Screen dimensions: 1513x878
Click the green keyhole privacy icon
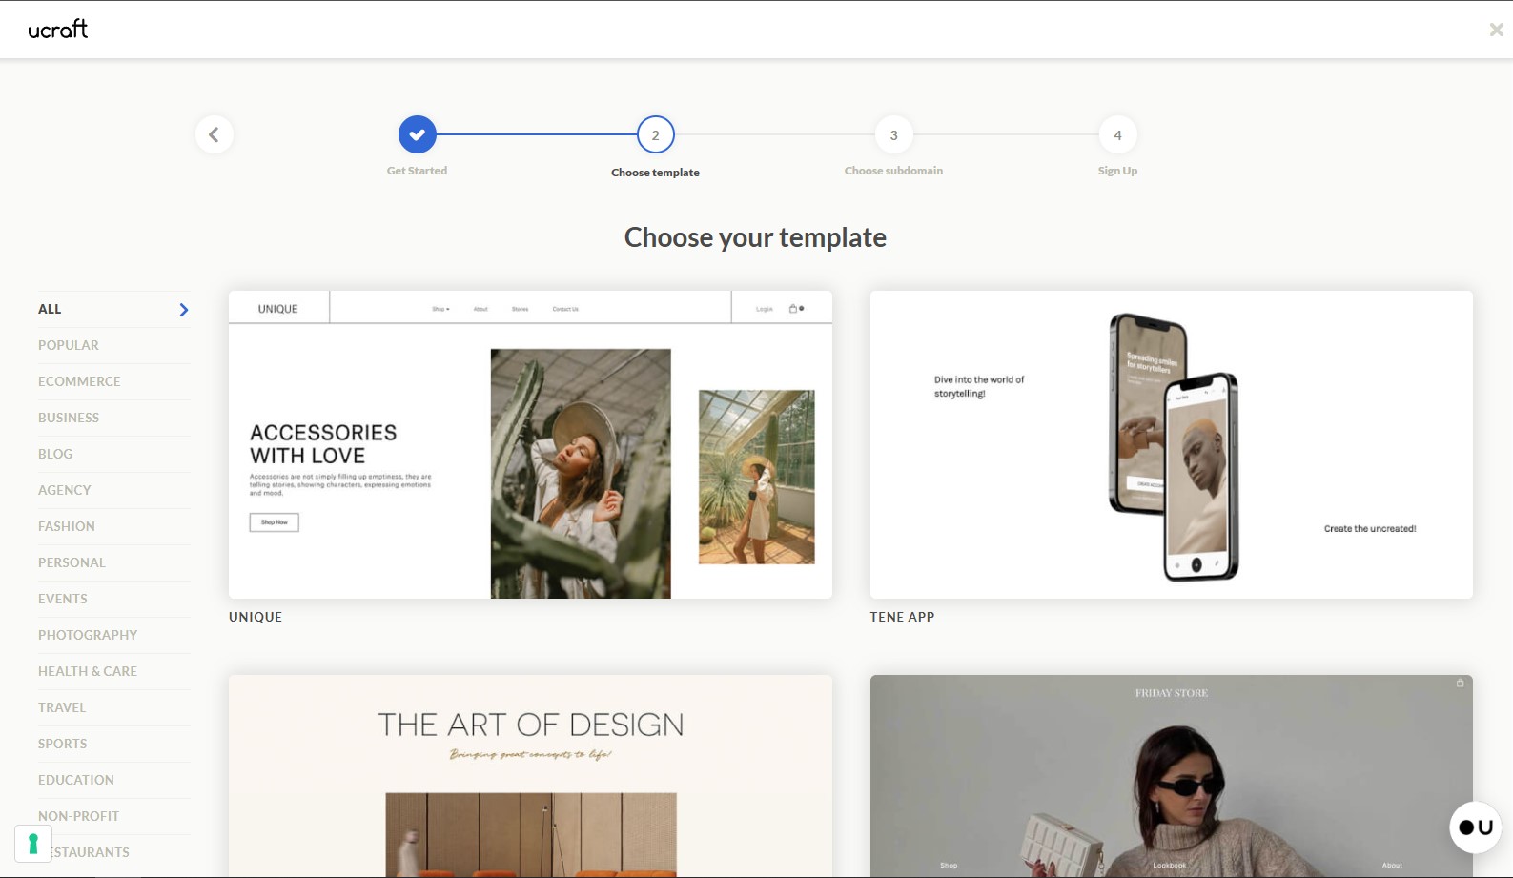click(x=33, y=844)
